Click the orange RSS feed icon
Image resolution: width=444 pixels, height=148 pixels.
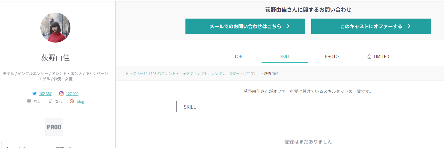pyautogui.click(x=72, y=101)
